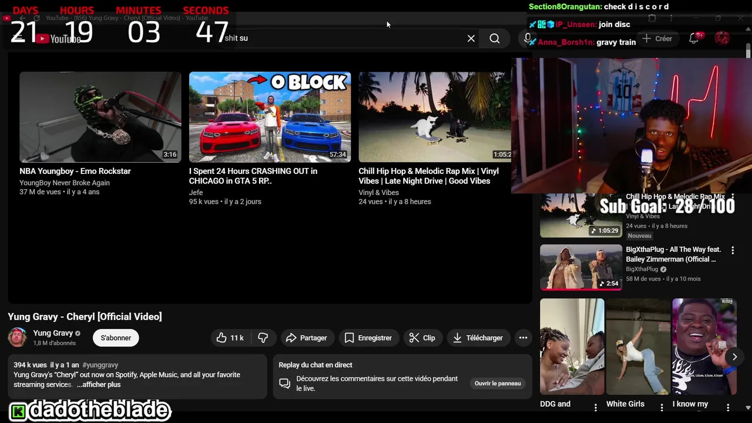
Task: Open the O BLOCK GTA 5 thumbnail
Action: coord(270,117)
